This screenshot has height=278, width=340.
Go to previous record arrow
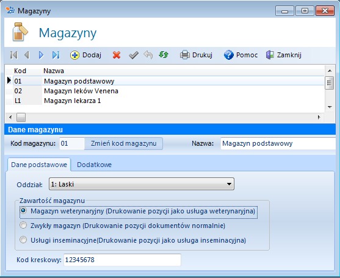pos(27,55)
